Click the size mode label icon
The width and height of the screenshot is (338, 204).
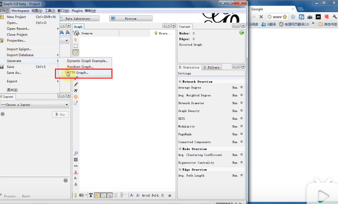coord(76,166)
